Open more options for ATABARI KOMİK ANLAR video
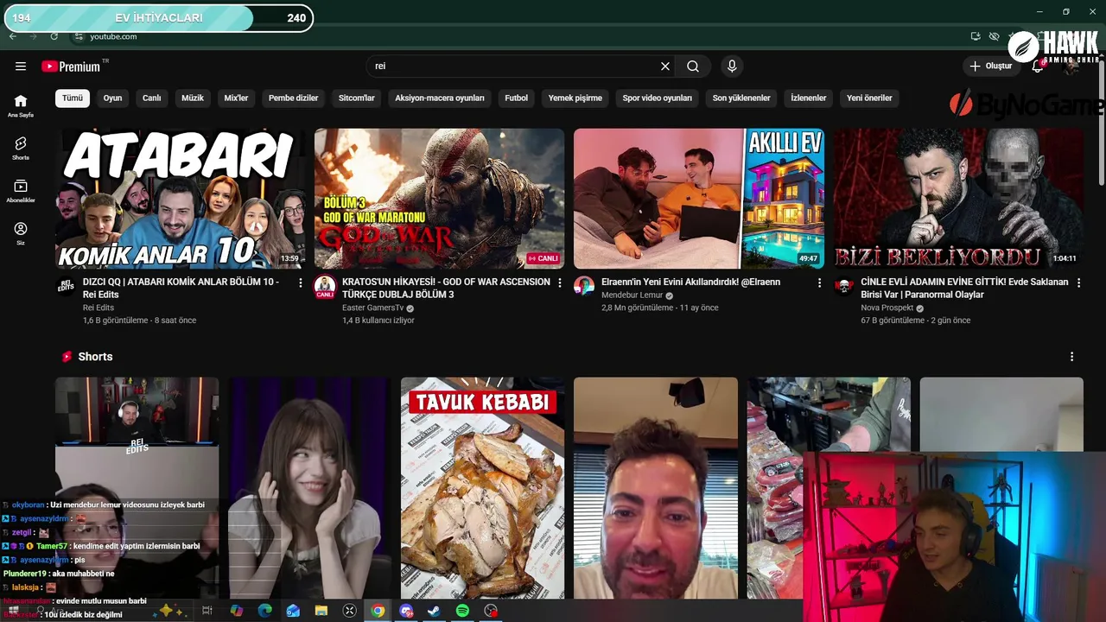 pos(301,282)
